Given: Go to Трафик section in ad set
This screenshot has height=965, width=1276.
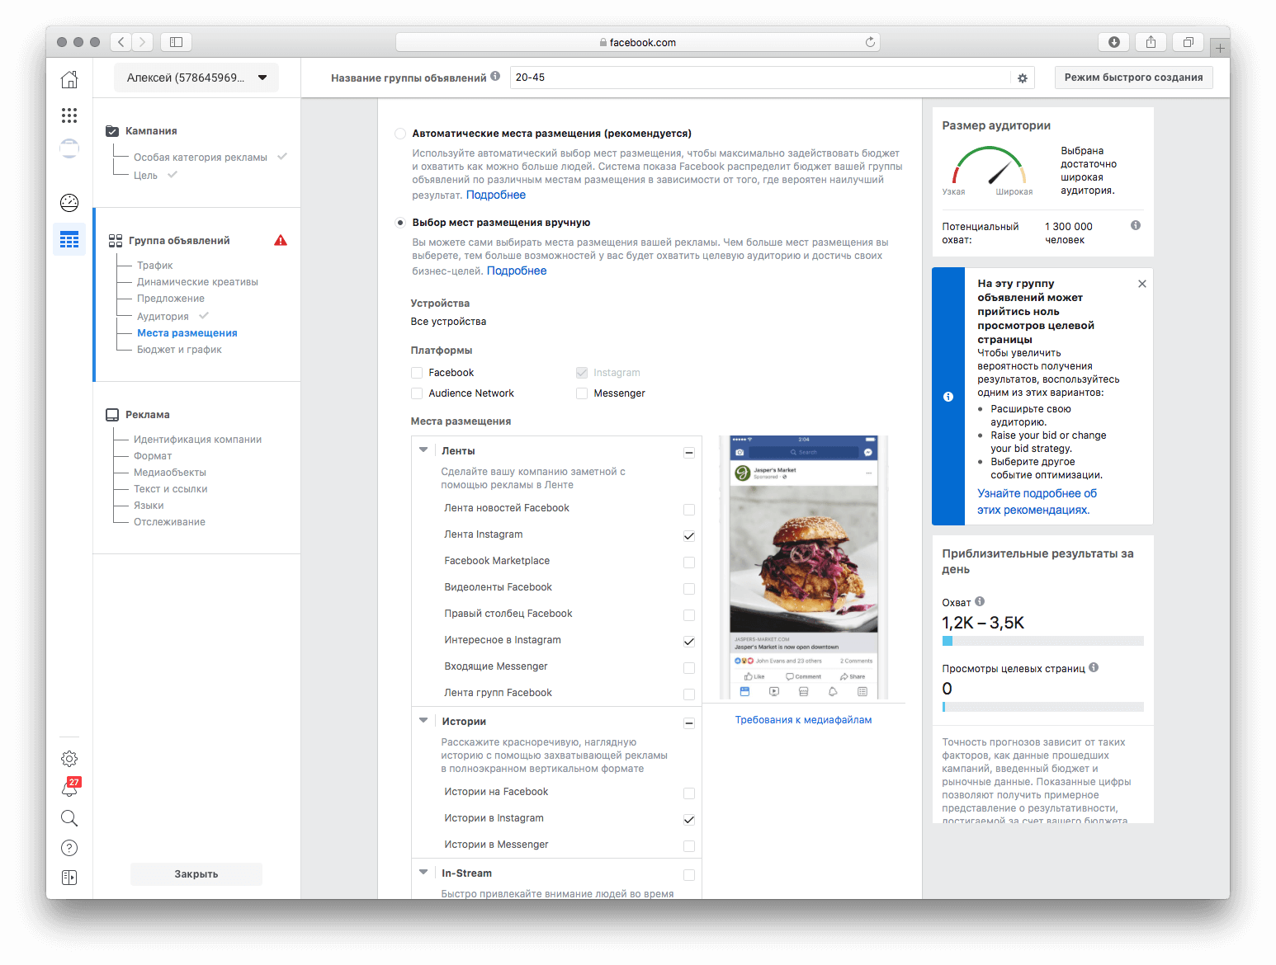Looking at the screenshot, I should click(155, 266).
